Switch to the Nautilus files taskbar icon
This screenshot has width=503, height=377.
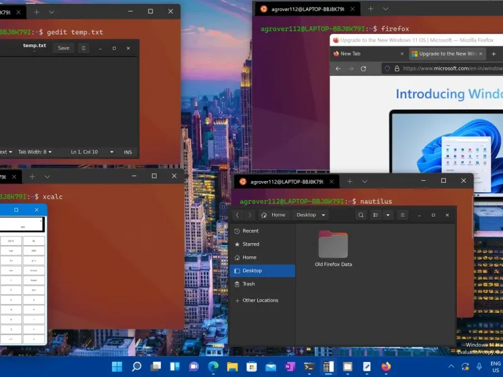coord(348,366)
